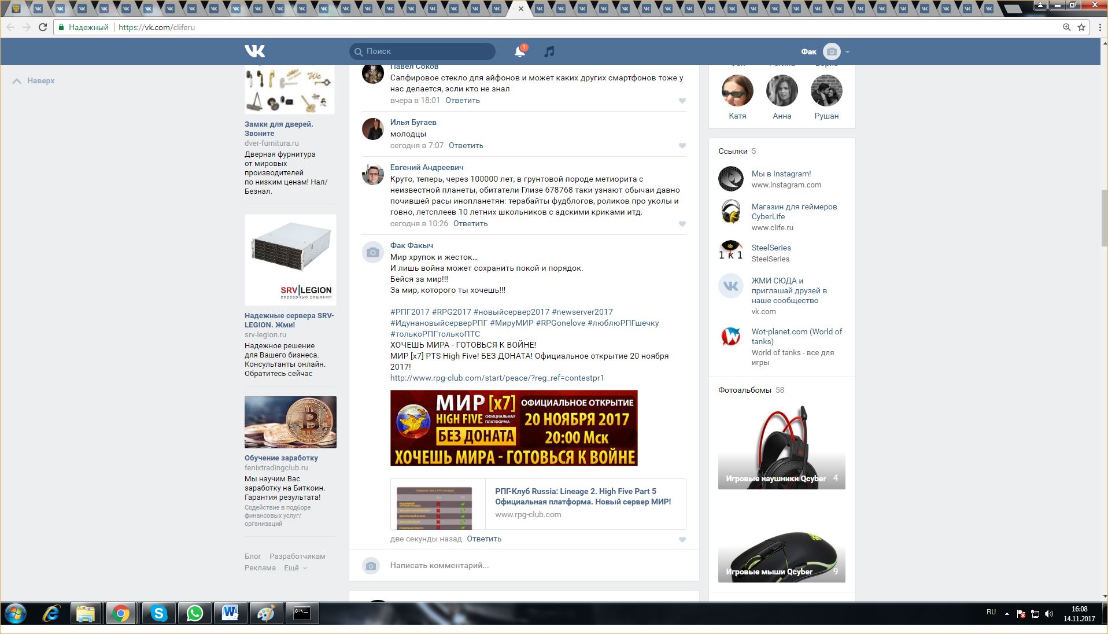Switch RU keyboard language indicator

tap(991, 612)
